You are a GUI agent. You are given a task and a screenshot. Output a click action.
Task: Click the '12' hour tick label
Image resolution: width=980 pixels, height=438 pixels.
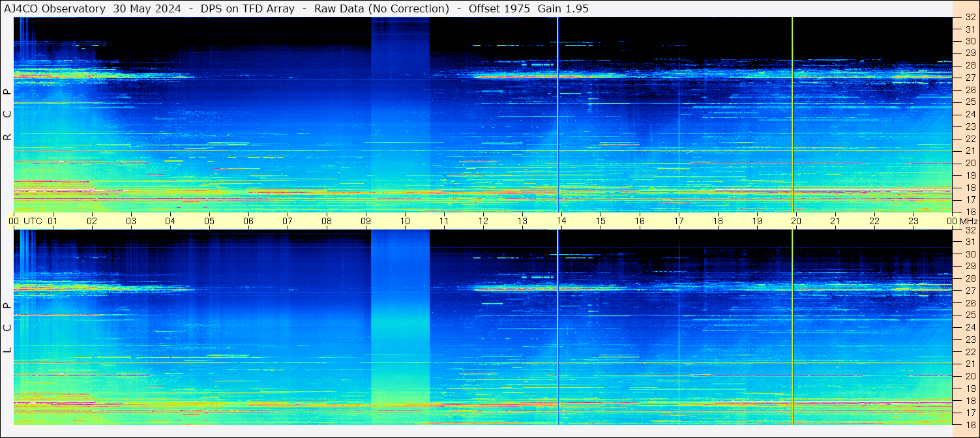click(483, 221)
